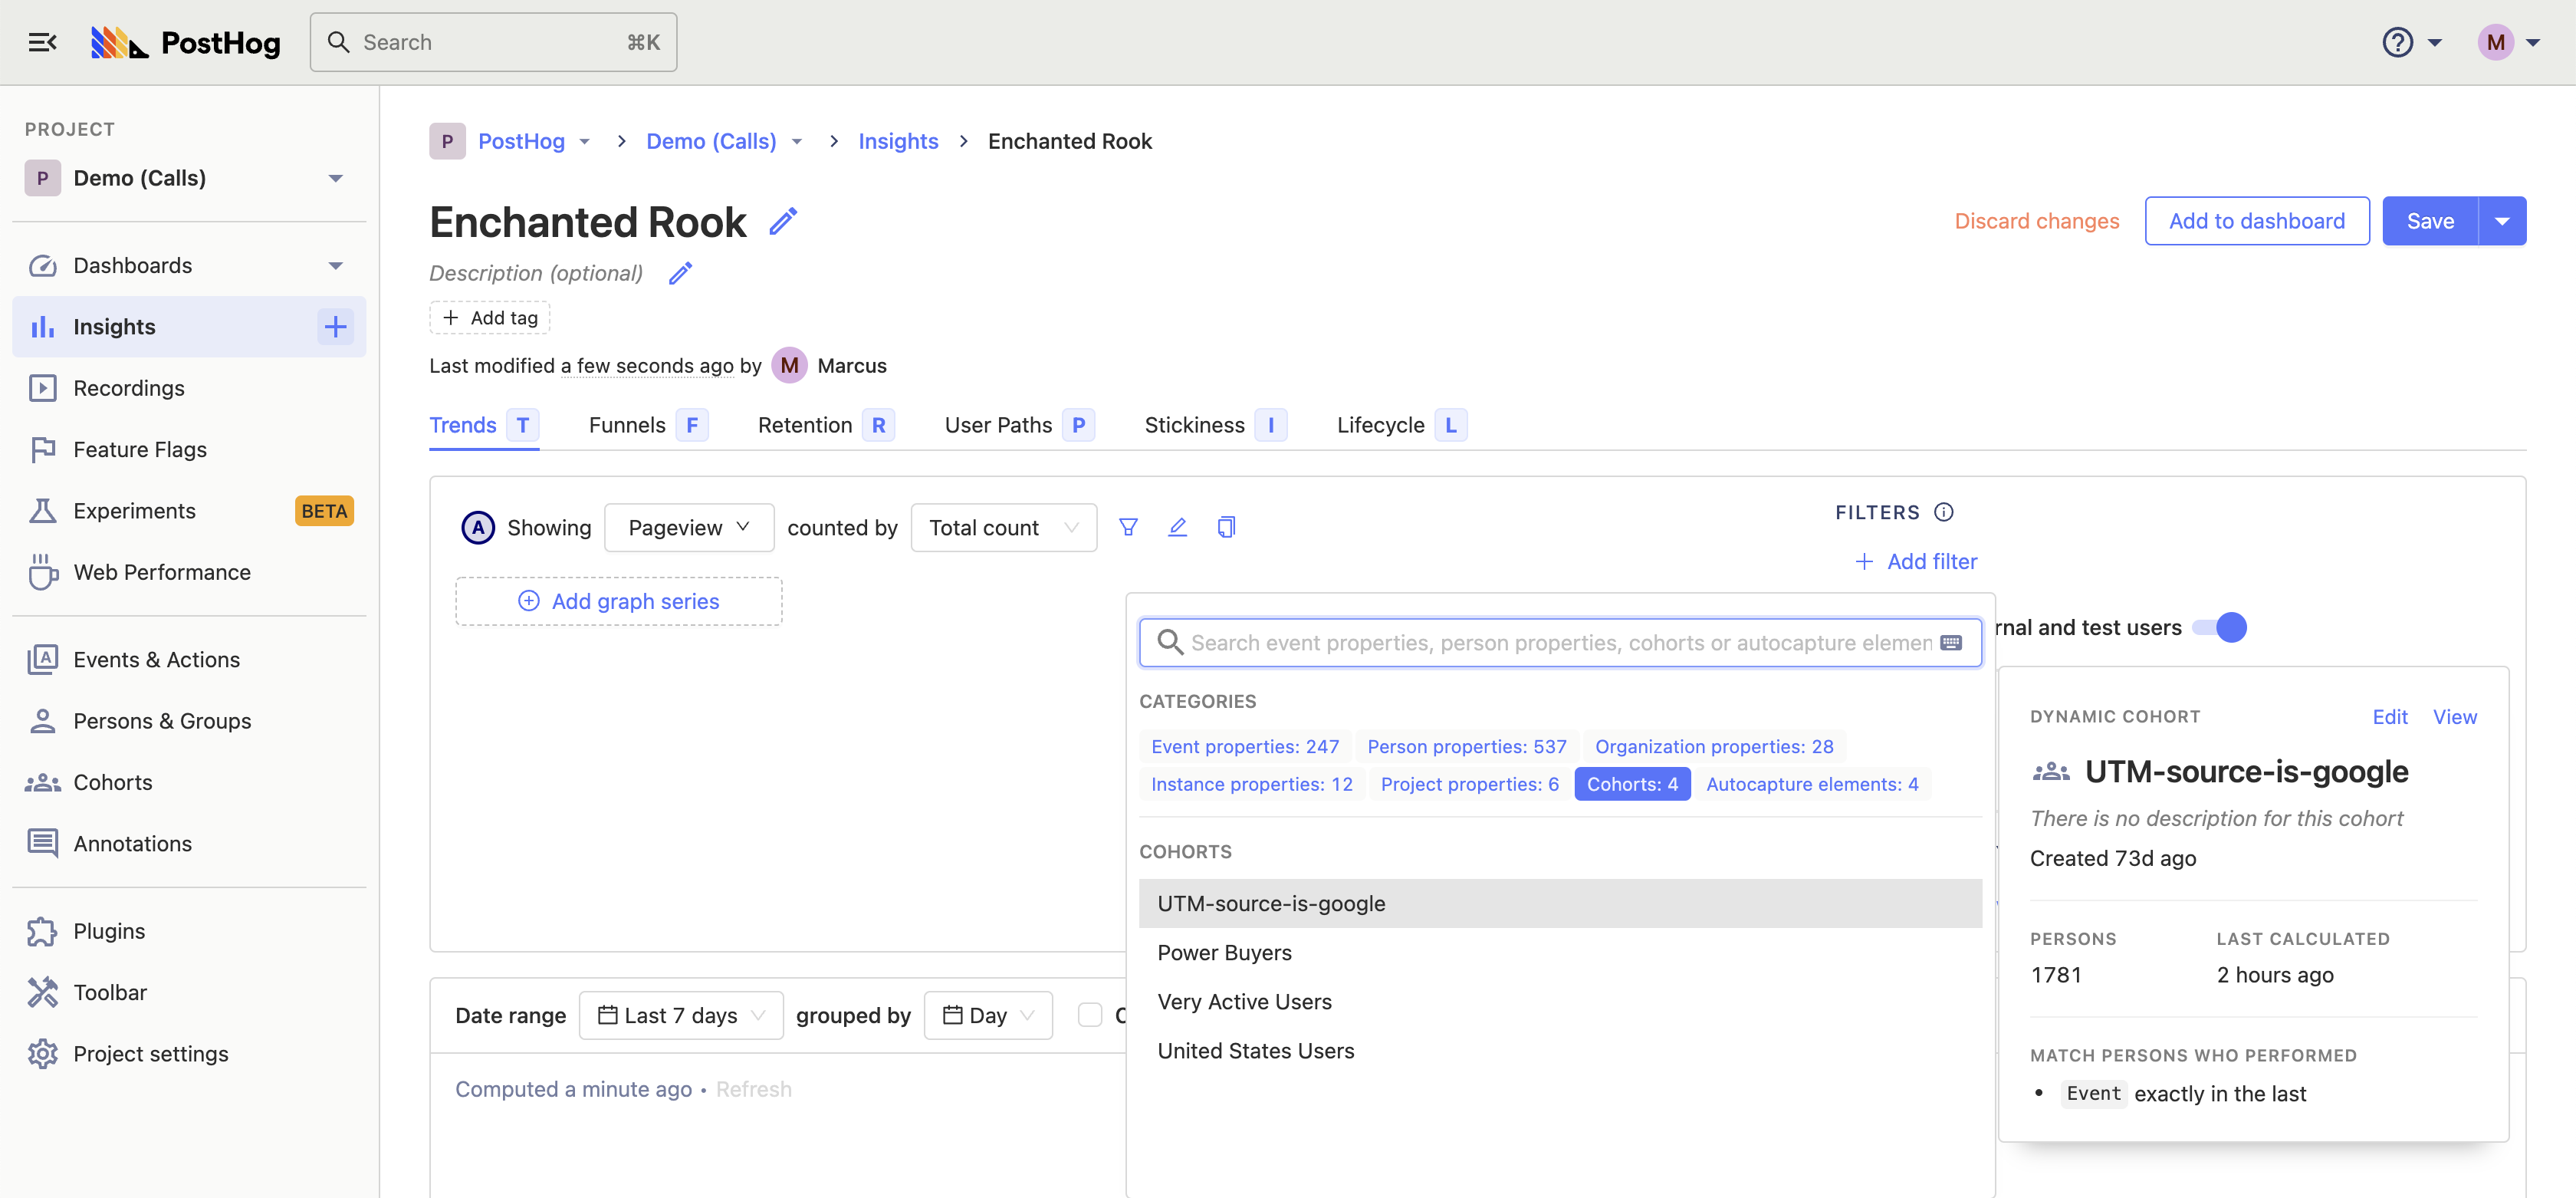Click the View link for UTM-source-is-google cohort
Image resolution: width=2576 pixels, height=1198 pixels.
pos(2454,715)
